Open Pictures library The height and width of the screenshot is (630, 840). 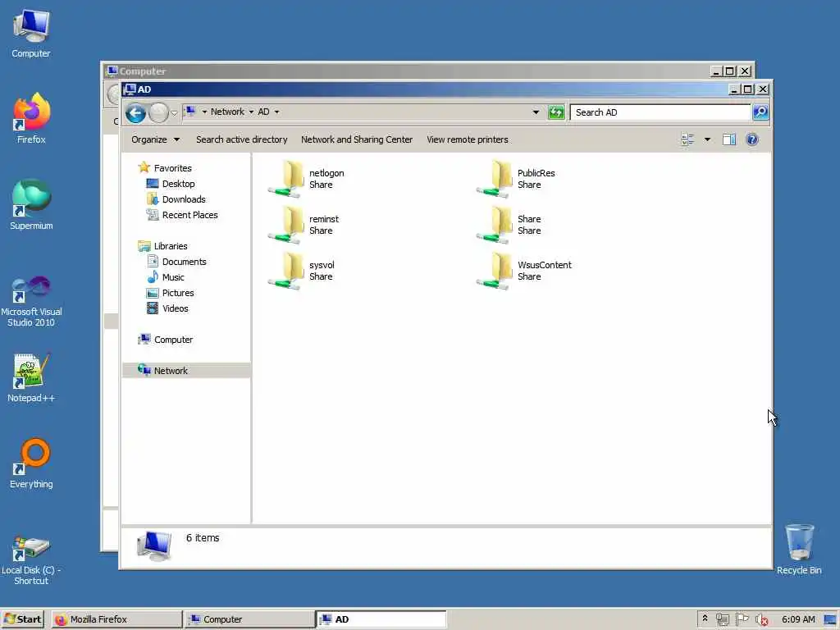click(171, 293)
